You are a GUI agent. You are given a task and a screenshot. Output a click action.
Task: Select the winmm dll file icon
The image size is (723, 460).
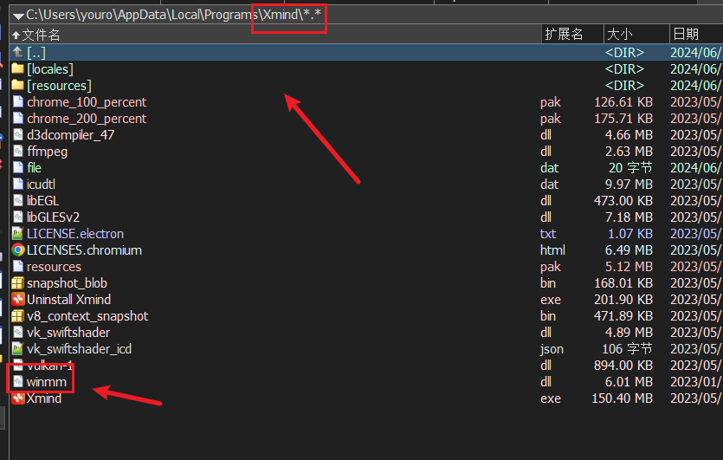point(18,382)
